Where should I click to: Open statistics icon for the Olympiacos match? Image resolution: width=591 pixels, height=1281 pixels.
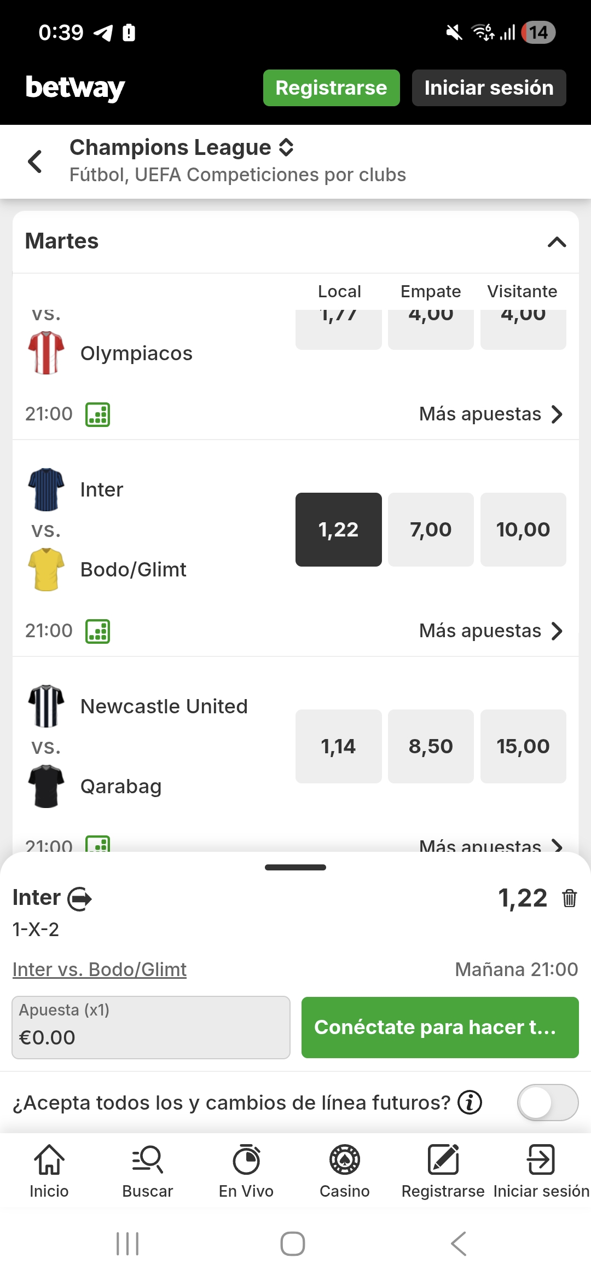[98, 414]
